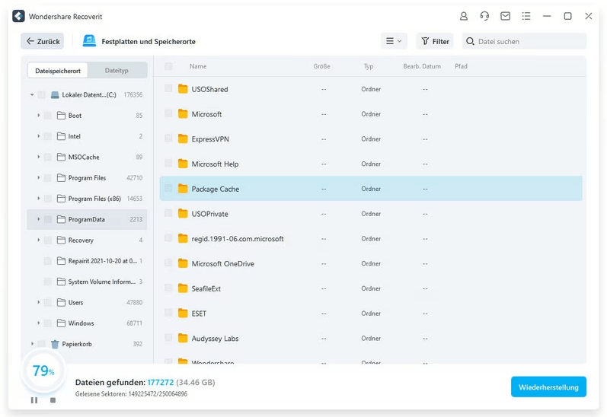
Task: Click the Microsoft OneDrive folder icon
Action: tap(183, 263)
